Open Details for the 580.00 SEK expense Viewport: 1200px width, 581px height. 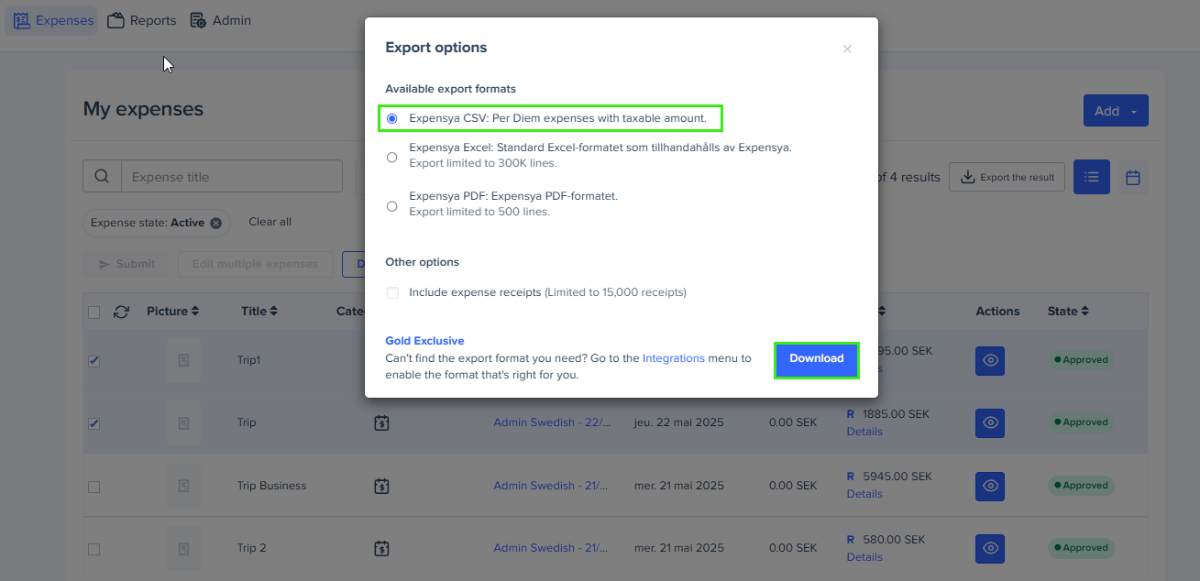click(x=864, y=557)
